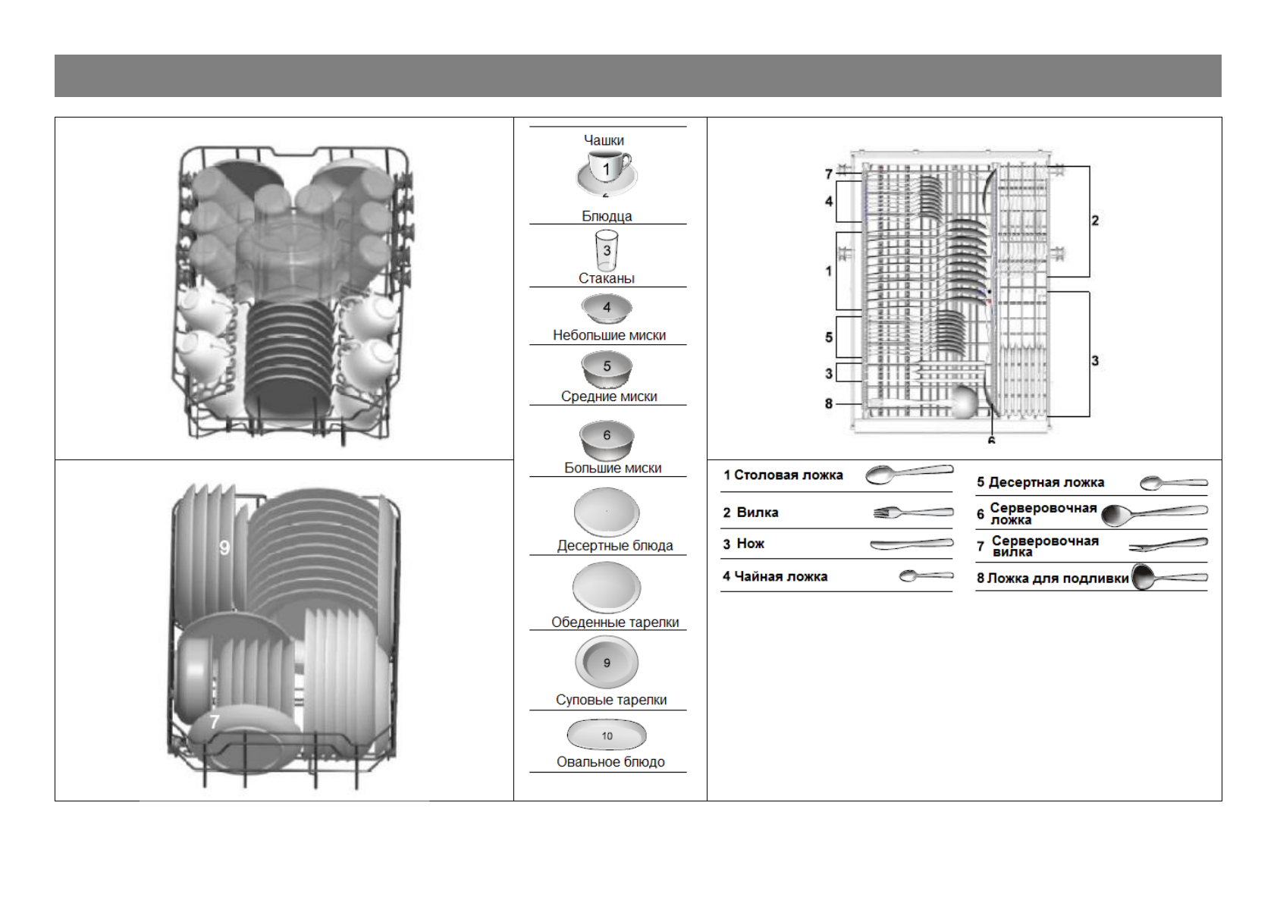Select the dessert plate icon above Десертные блюда
The width and height of the screenshot is (1277, 903).
pos(606,512)
